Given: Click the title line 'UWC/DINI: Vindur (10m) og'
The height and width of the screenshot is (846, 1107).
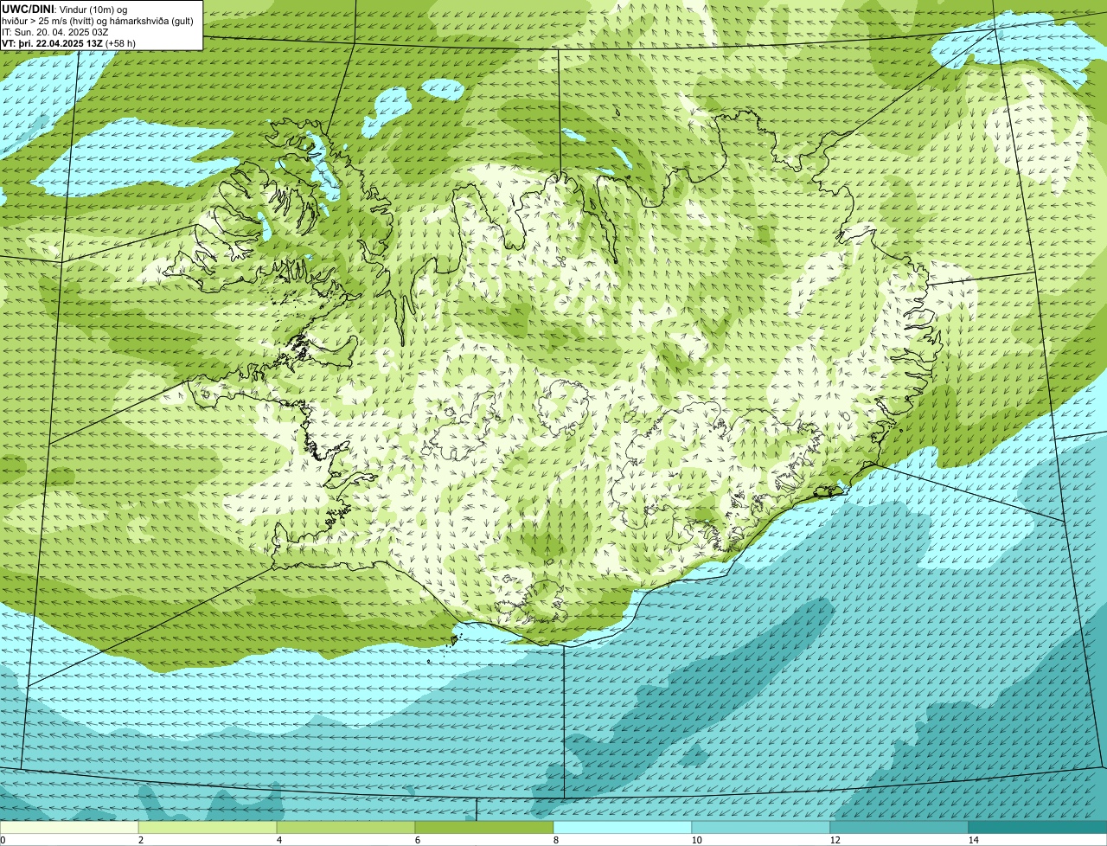Looking at the screenshot, I should 65,9.
